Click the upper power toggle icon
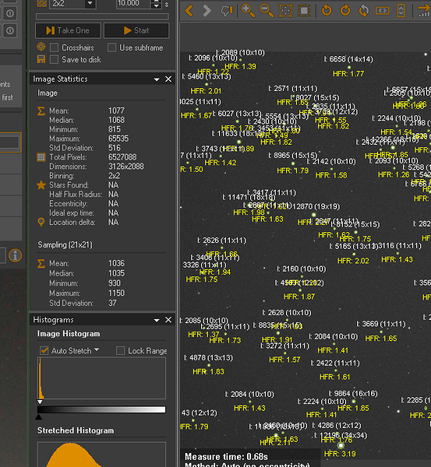Viewport: 431px width, 467px height. [x=10, y=13]
